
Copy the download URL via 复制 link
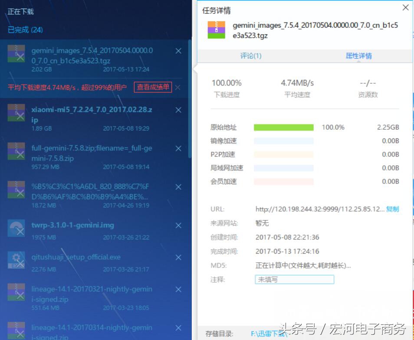(x=392, y=209)
